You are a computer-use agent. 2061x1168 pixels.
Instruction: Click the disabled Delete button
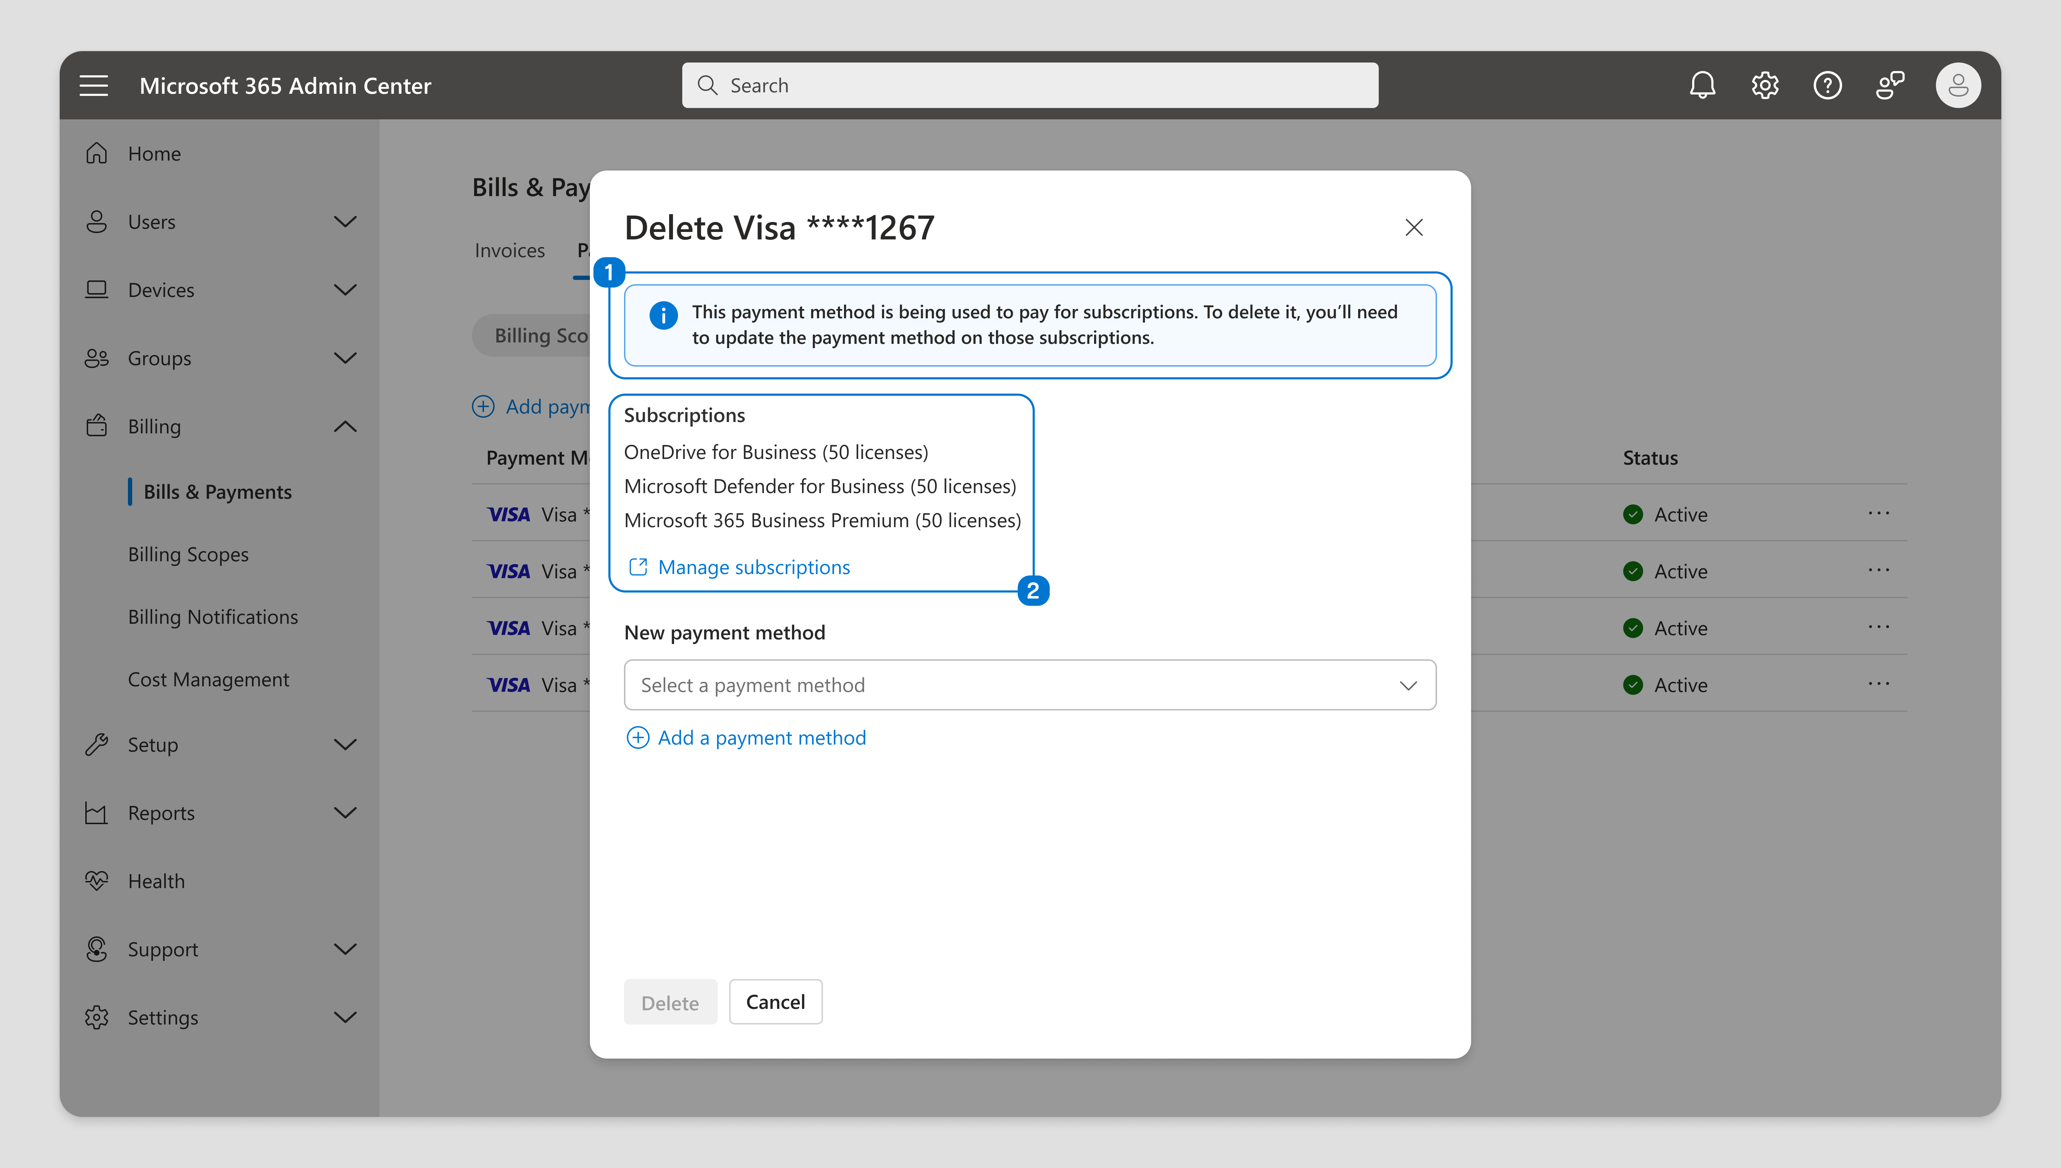670,1002
